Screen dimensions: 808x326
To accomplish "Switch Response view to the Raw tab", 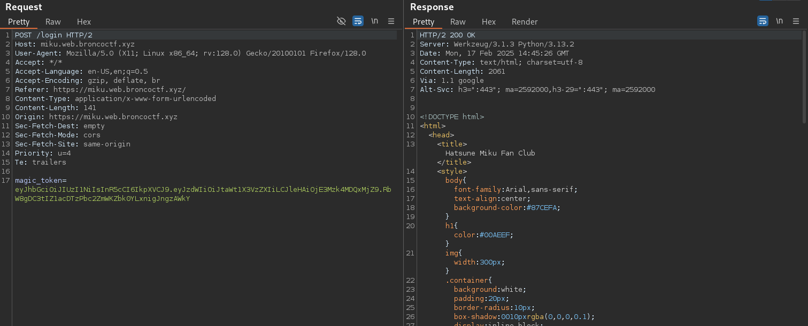I will (x=458, y=22).
